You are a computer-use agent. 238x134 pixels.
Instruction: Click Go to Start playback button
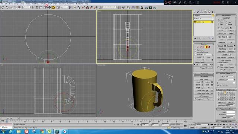click(x=212, y=125)
